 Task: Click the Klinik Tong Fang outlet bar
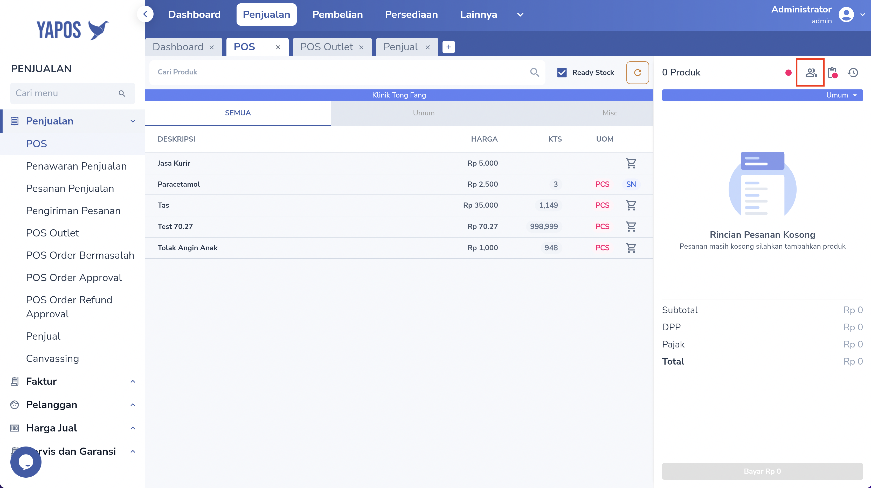pyautogui.click(x=399, y=95)
